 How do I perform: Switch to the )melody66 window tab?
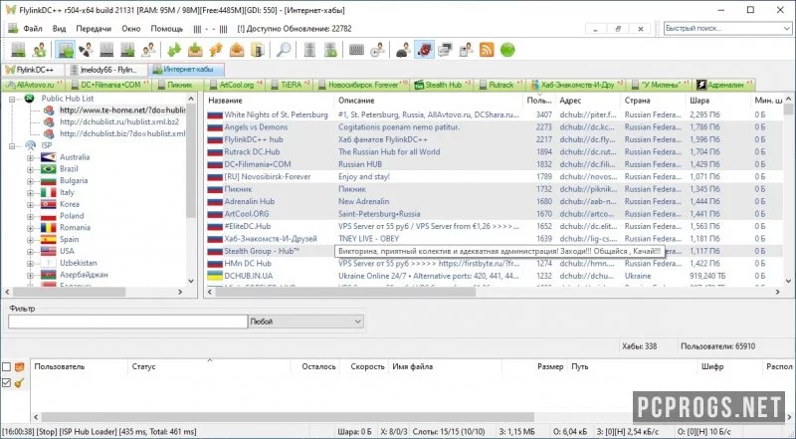tap(107, 70)
